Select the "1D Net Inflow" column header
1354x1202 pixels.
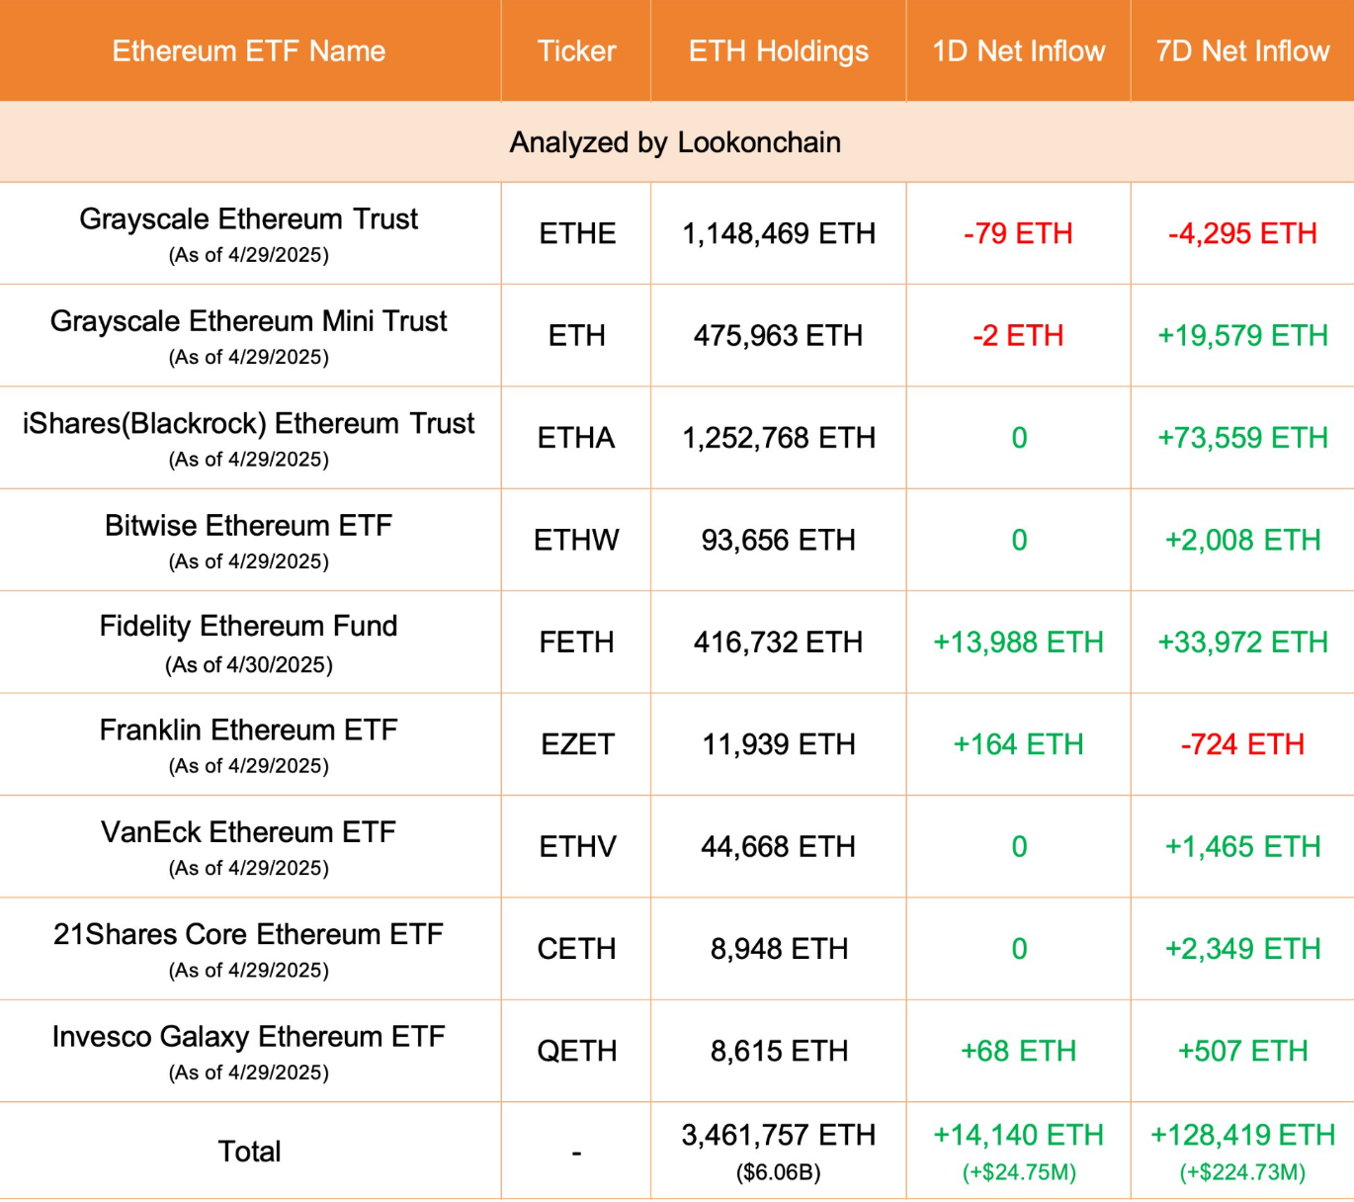click(x=1019, y=51)
